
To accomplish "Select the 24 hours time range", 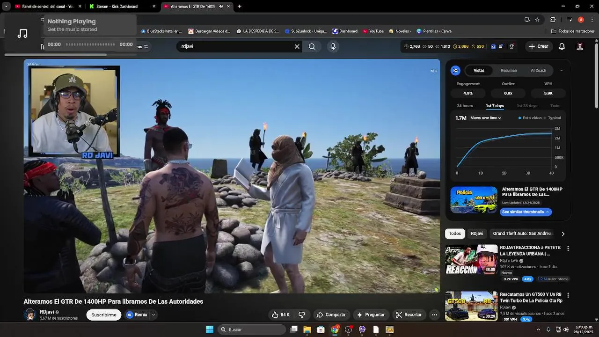I will (x=465, y=106).
